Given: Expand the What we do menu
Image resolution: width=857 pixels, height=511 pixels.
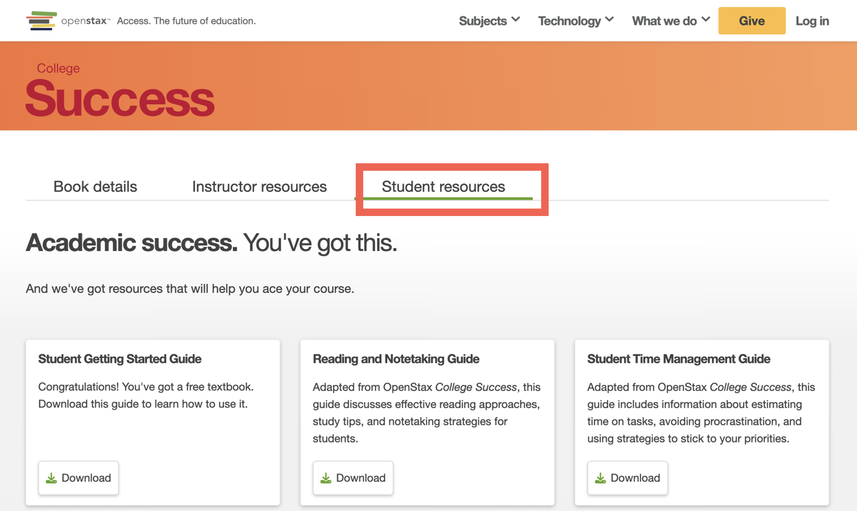Looking at the screenshot, I should [x=670, y=21].
